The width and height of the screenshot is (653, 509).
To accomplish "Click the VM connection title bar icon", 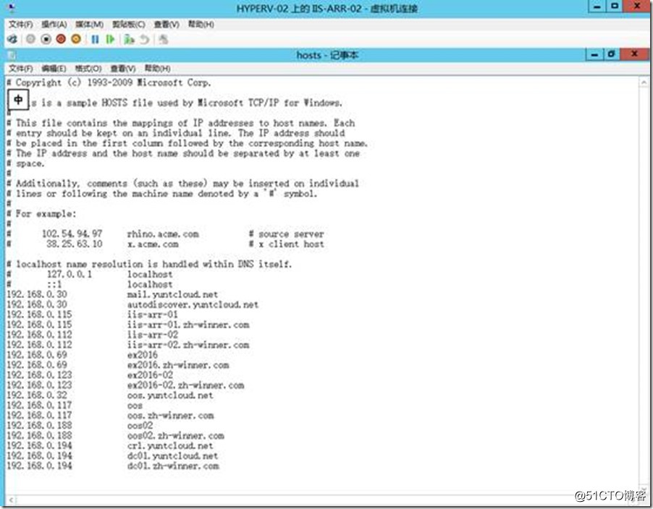I will (x=12, y=7).
